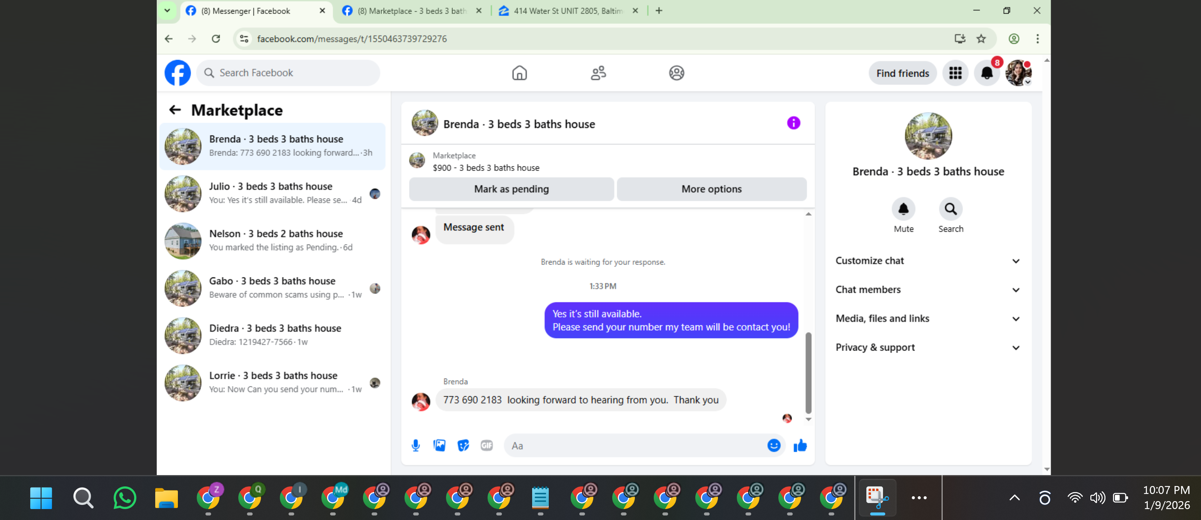Click the voice clip microphone icon
1201x520 pixels.
point(415,445)
